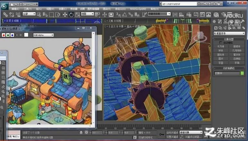This screenshot has width=248, height=141.
Task: Enable the 自动栅格 checkbox
Action: (x=221, y=42)
